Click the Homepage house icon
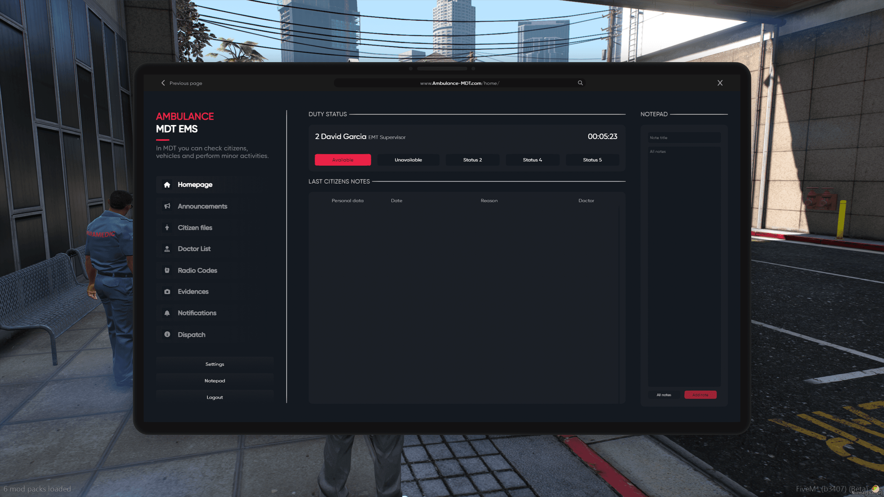Viewport: 884px width, 497px height. pos(167,185)
